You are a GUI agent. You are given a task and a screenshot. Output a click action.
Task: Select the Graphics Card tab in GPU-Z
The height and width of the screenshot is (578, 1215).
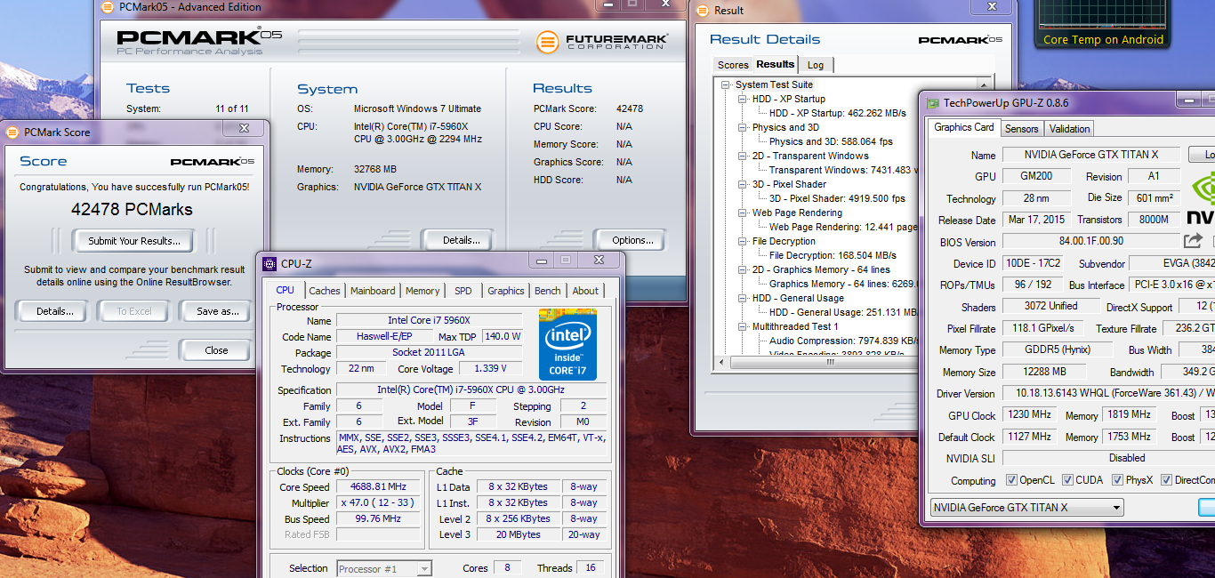tap(964, 127)
